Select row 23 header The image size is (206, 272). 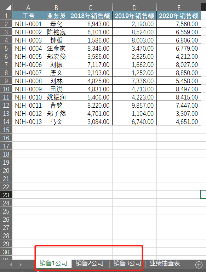coord(6,195)
